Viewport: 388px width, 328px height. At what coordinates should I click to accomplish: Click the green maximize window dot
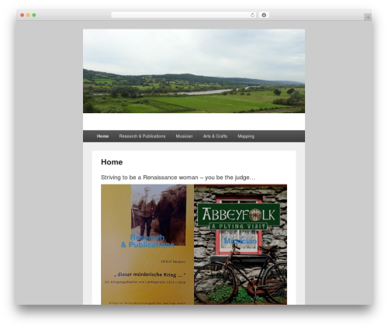pyautogui.click(x=34, y=15)
